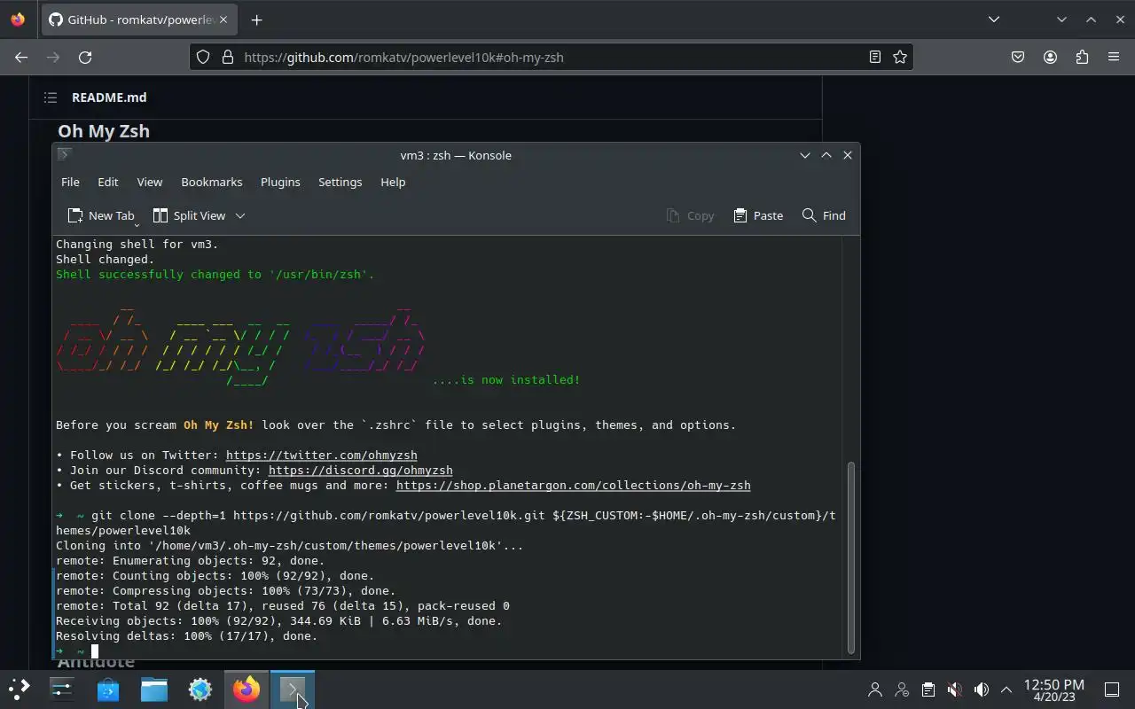Open the audio volume tray icon
Viewport: 1135px width, 709px height.
(981, 690)
